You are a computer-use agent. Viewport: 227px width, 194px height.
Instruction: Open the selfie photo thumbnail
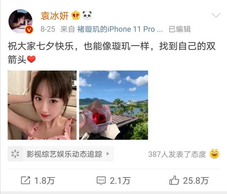point(42,105)
